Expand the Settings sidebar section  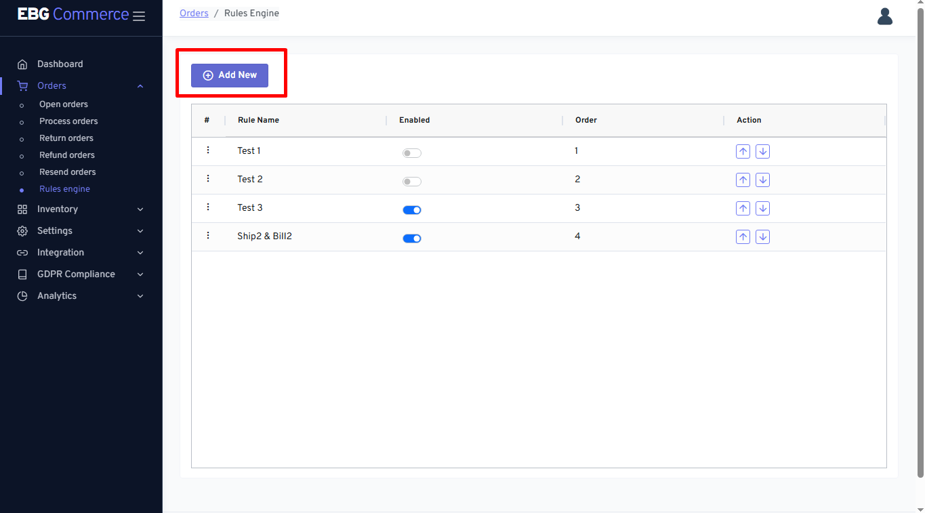(81, 231)
